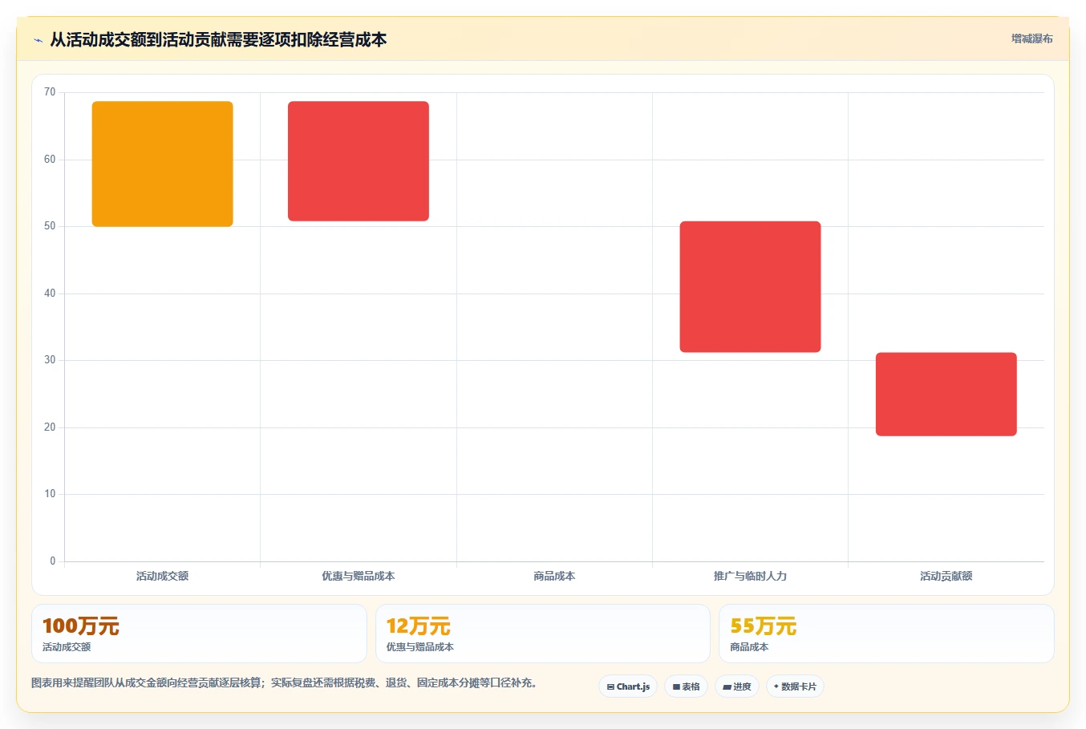Select the red 推广与临时人力 bar
Viewport: 1086px width, 729px height.
coord(750,287)
